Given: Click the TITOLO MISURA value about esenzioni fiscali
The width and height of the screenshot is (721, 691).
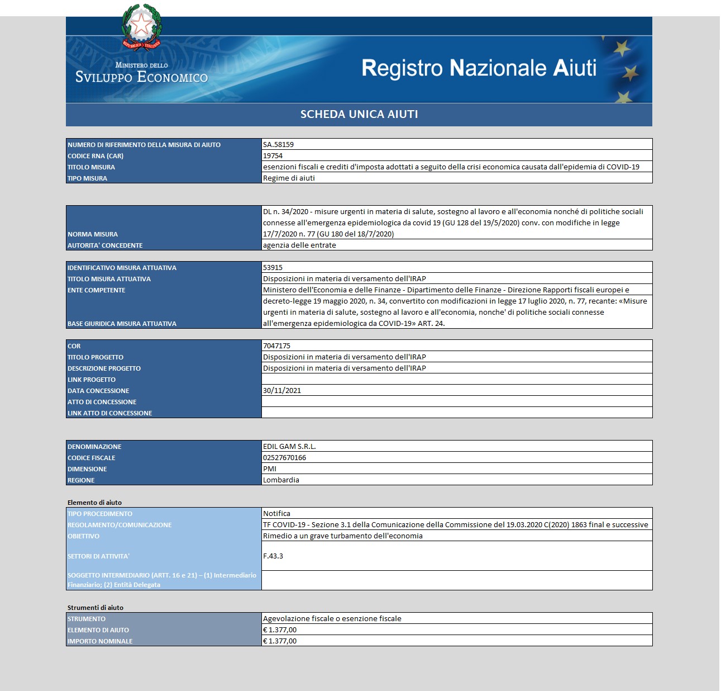Looking at the screenshot, I should coord(451,167).
